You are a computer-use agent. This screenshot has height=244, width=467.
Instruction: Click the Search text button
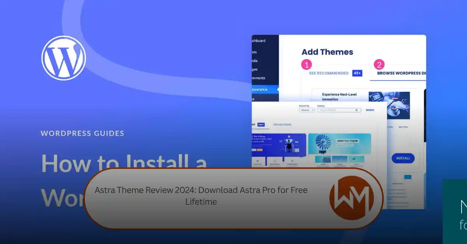[370, 110]
